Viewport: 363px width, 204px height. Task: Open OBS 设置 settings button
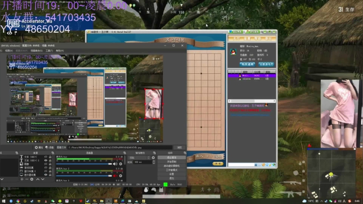[171, 174]
